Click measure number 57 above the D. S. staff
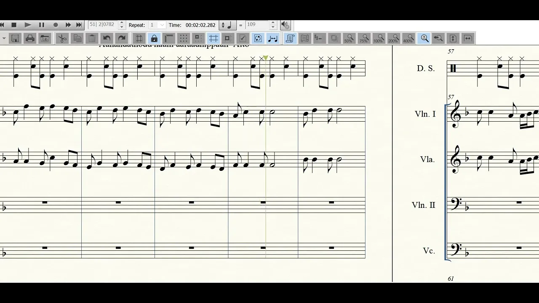Screen dimensions: 539x303 point(451,51)
